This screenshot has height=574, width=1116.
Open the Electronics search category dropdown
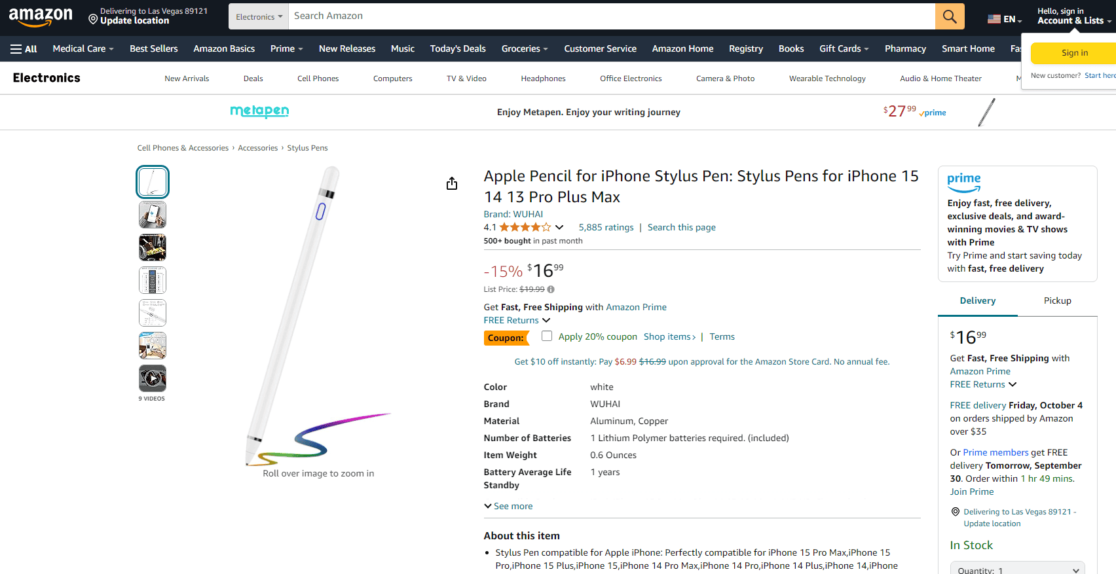coord(259,16)
